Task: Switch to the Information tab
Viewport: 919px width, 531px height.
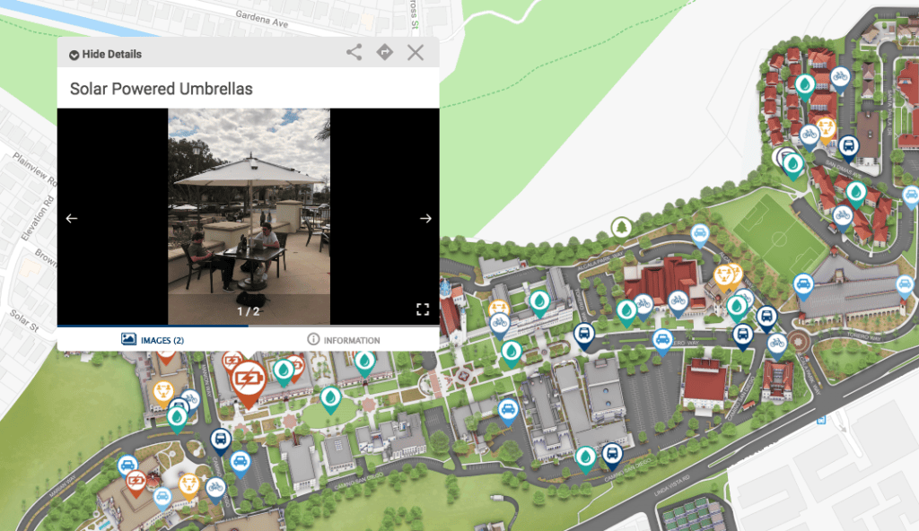Action: point(344,339)
